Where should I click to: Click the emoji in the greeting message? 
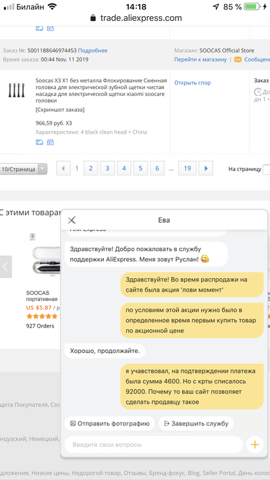(x=205, y=259)
